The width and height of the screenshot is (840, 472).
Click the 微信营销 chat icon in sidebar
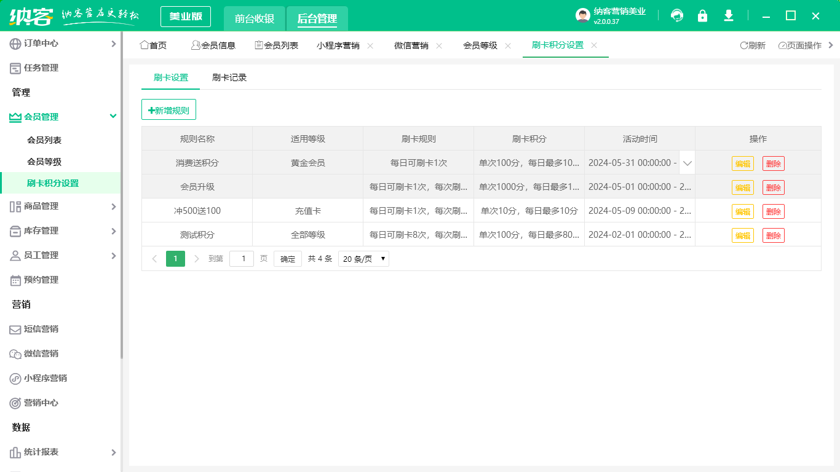(x=15, y=353)
